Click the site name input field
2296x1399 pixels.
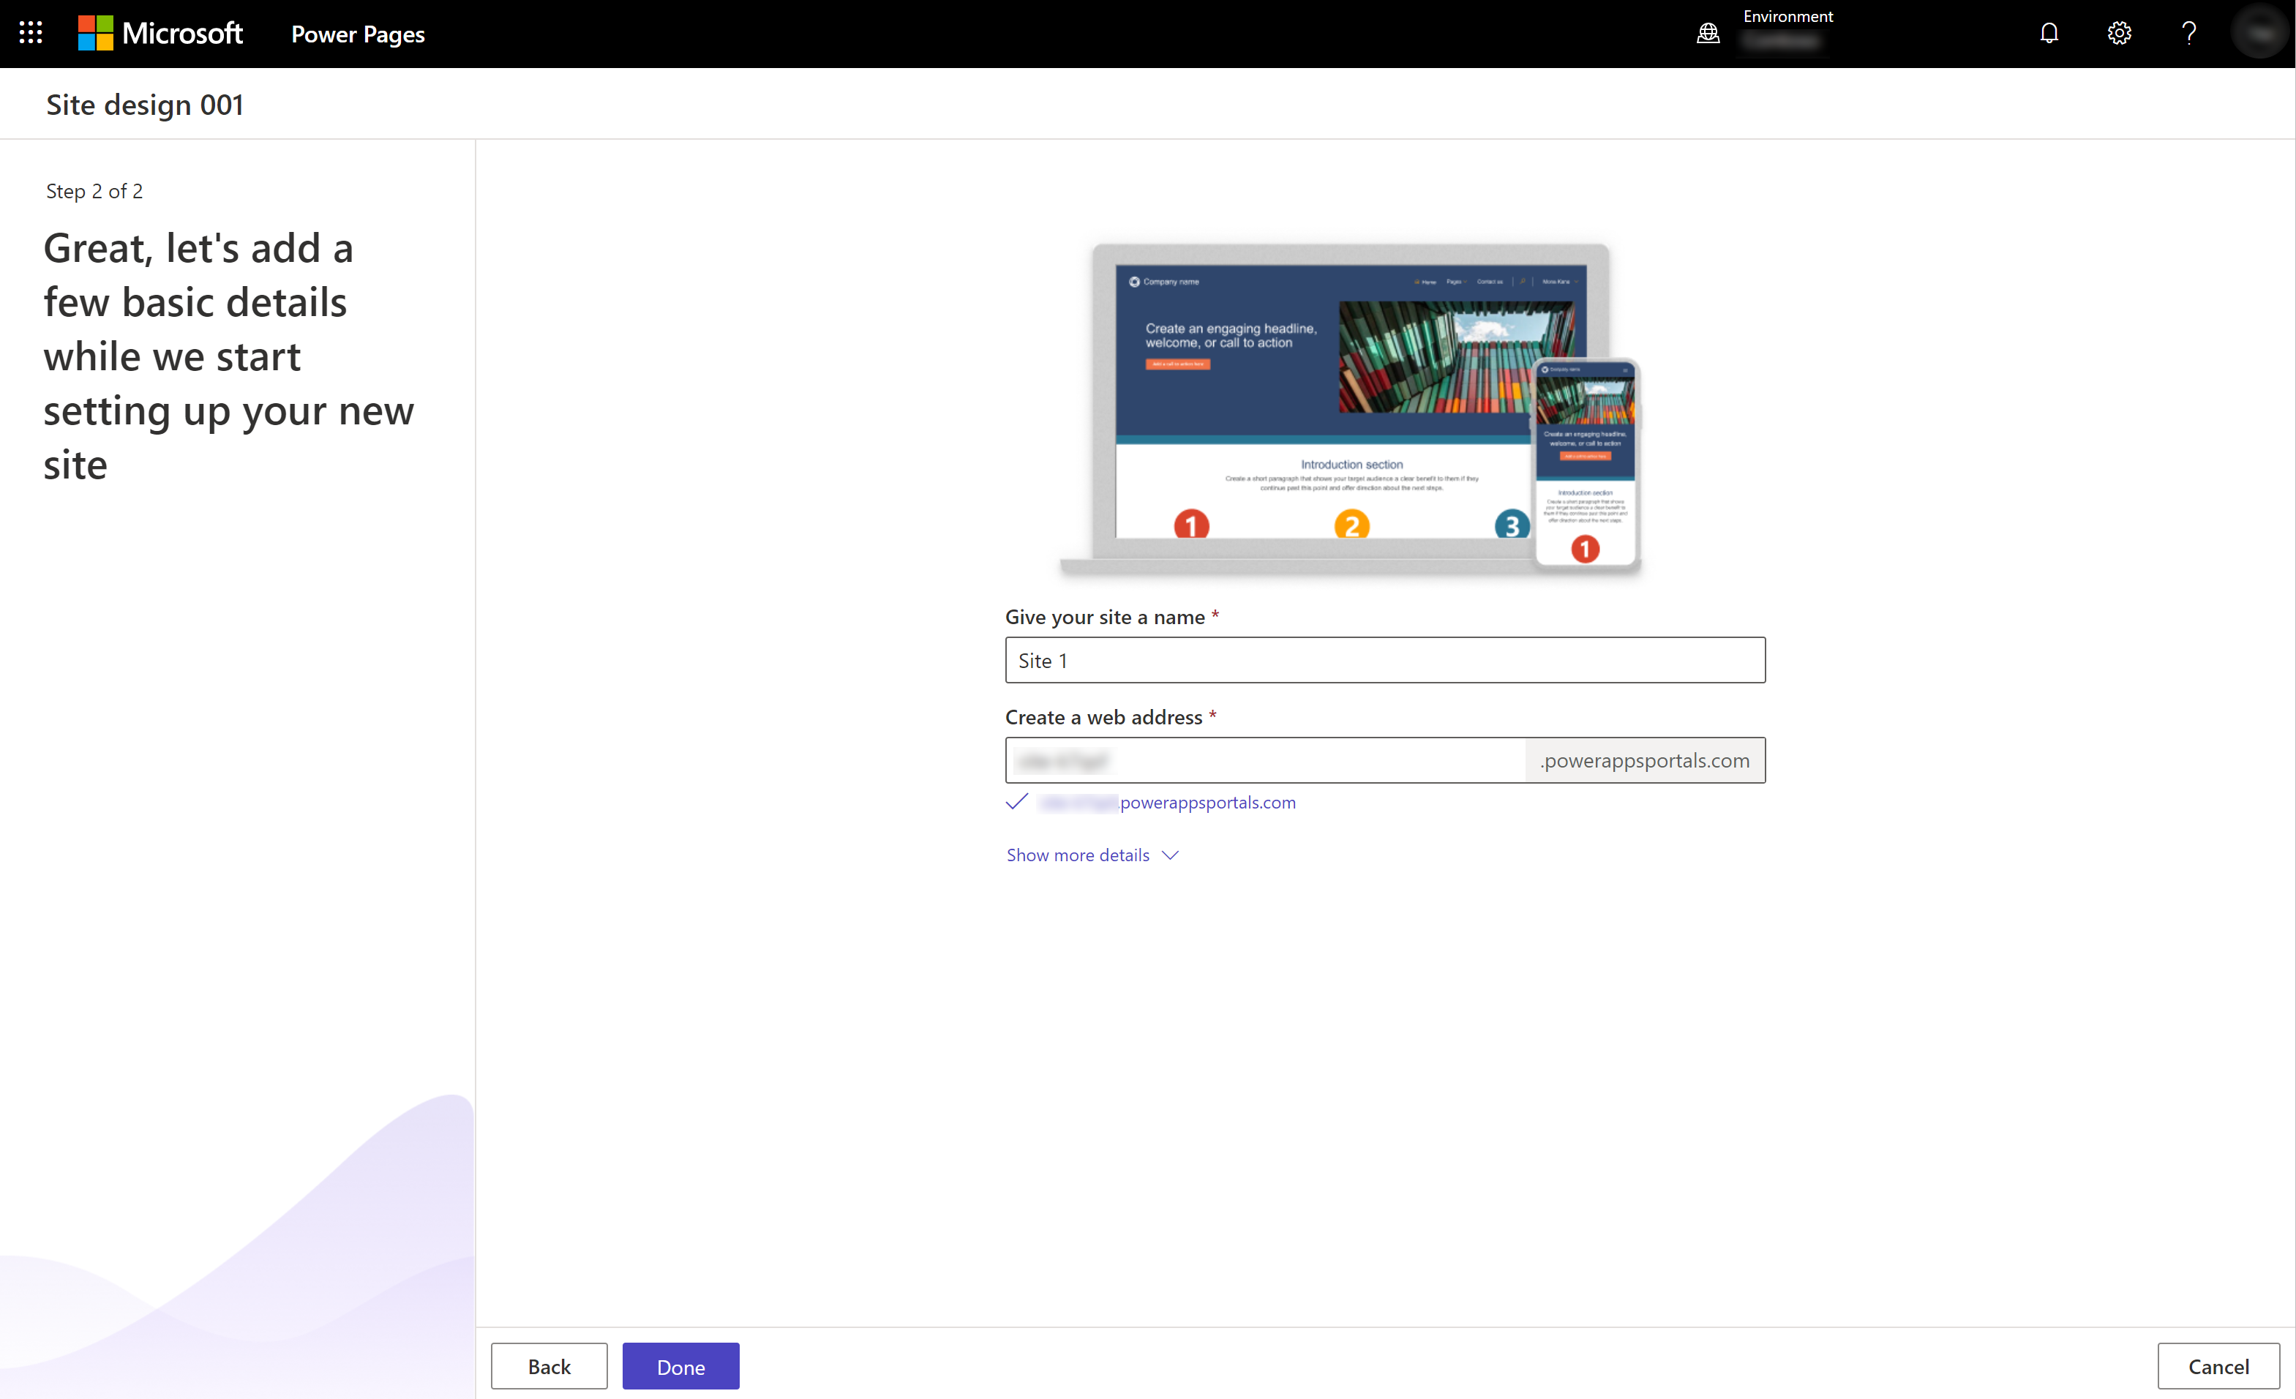point(1384,659)
